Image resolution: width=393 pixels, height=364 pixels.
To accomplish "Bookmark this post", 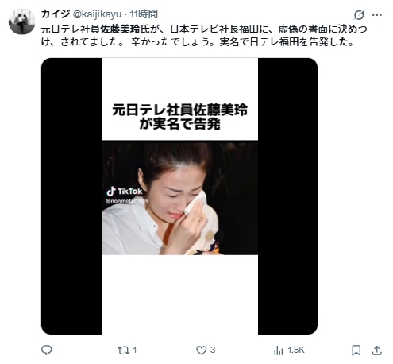I will [x=356, y=350].
